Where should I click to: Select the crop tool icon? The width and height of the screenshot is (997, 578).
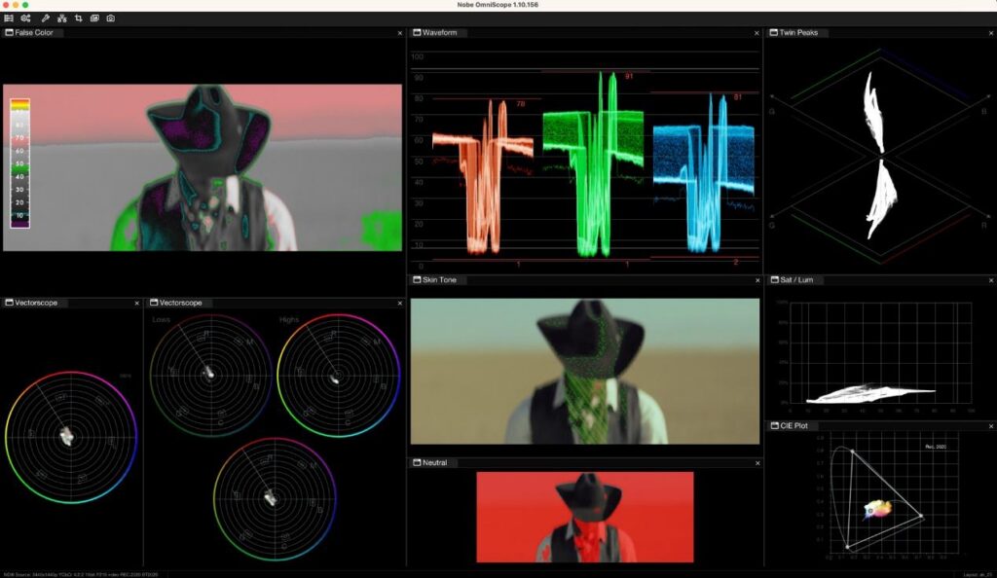pos(78,18)
